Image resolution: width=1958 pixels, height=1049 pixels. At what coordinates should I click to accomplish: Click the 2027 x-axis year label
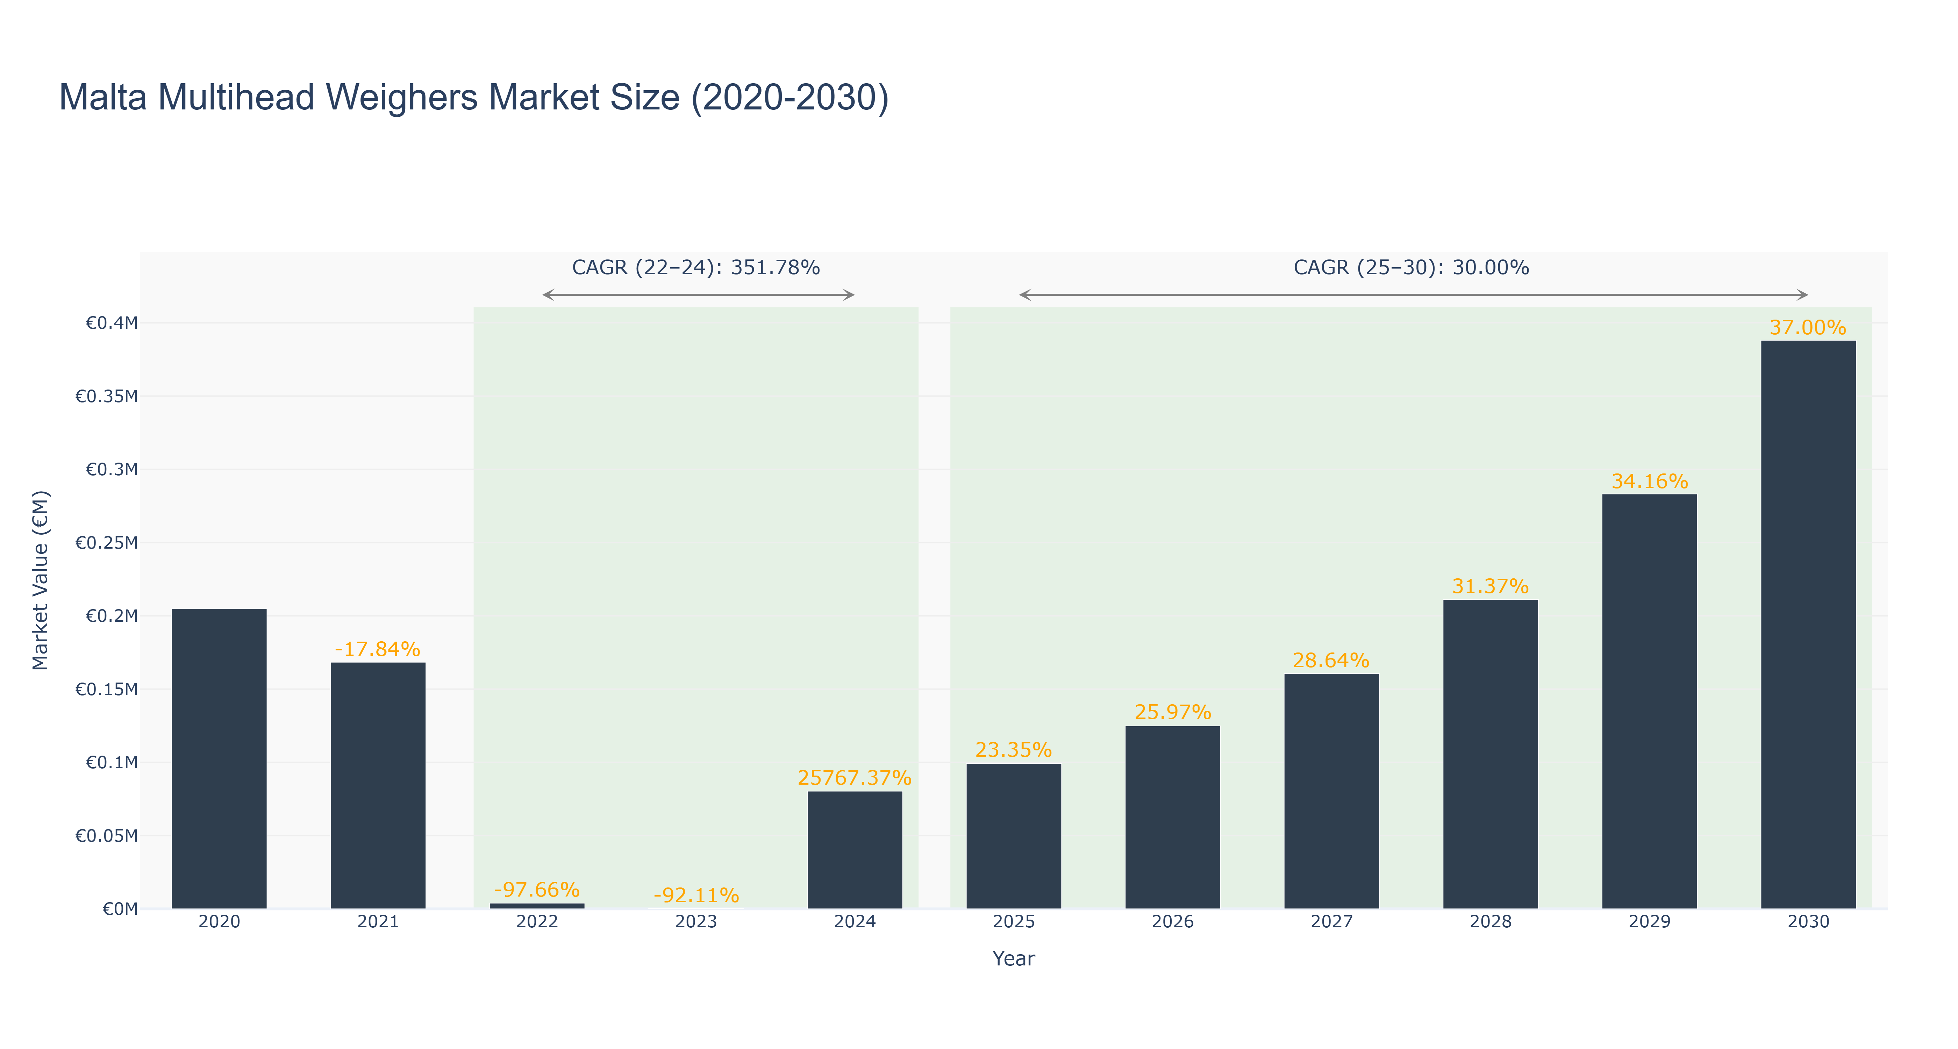coord(1332,922)
